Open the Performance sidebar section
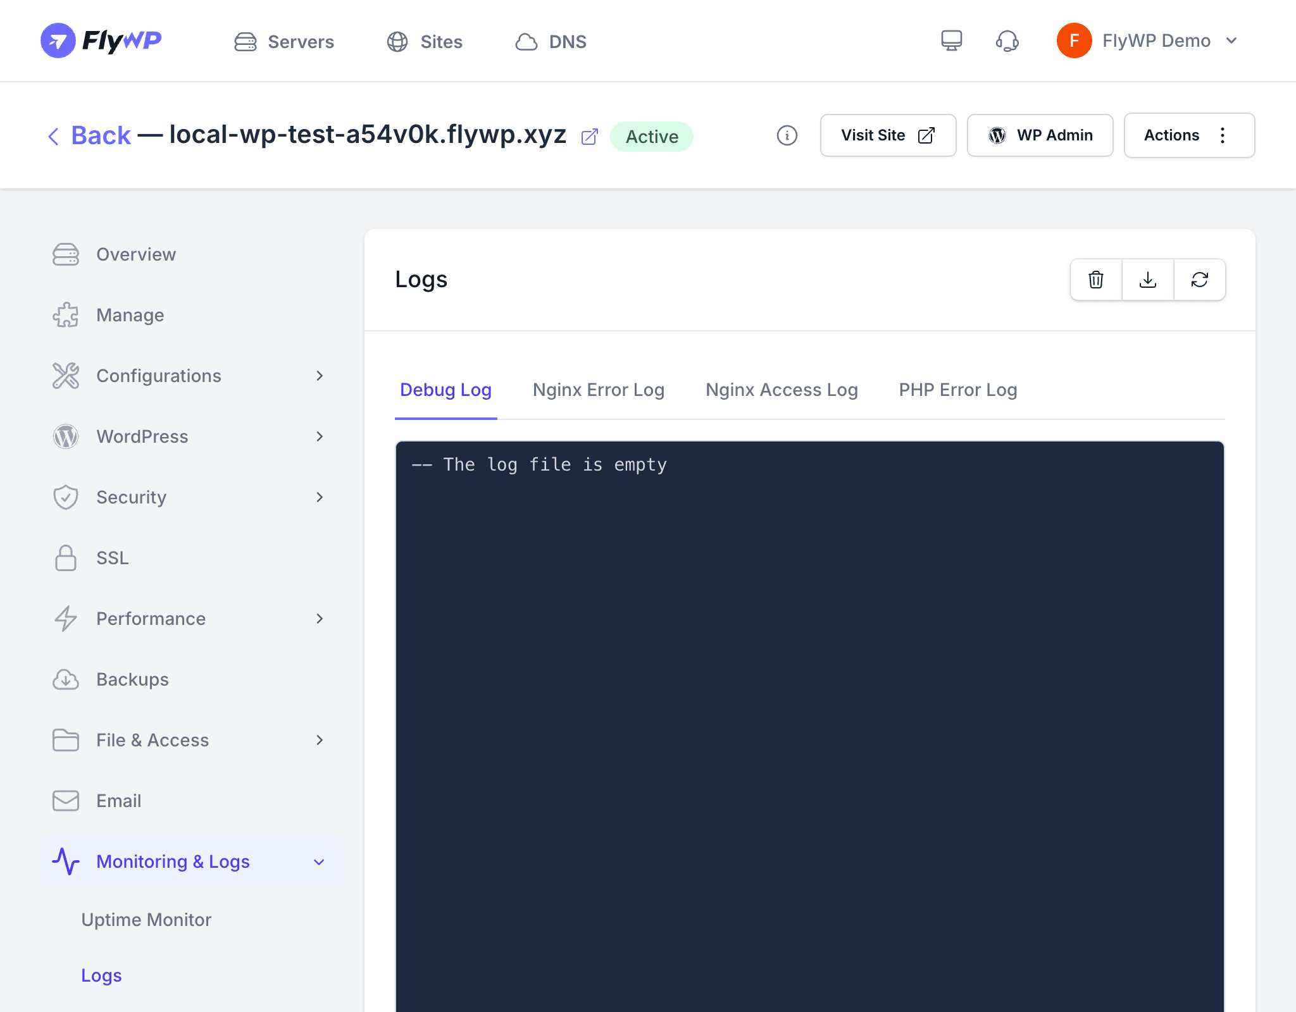Screen dimensions: 1296x1012 192,619
